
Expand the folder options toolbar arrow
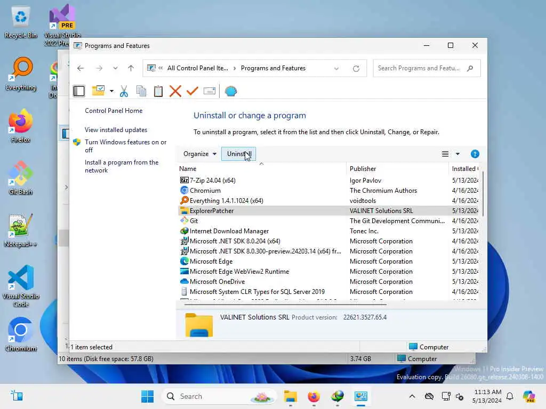coord(111,91)
